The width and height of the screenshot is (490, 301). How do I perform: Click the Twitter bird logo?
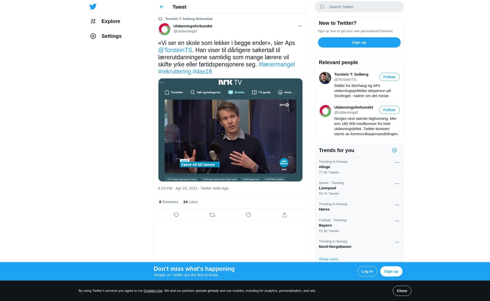click(93, 7)
